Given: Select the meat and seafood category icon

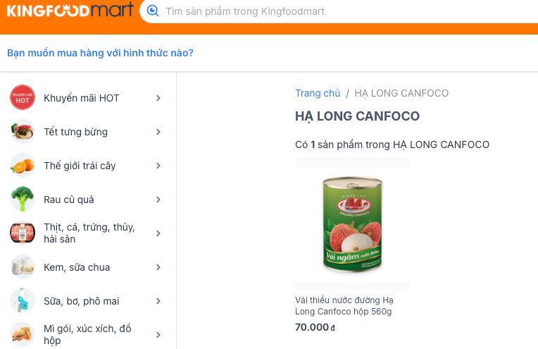Looking at the screenshot, I should [23, 233].
